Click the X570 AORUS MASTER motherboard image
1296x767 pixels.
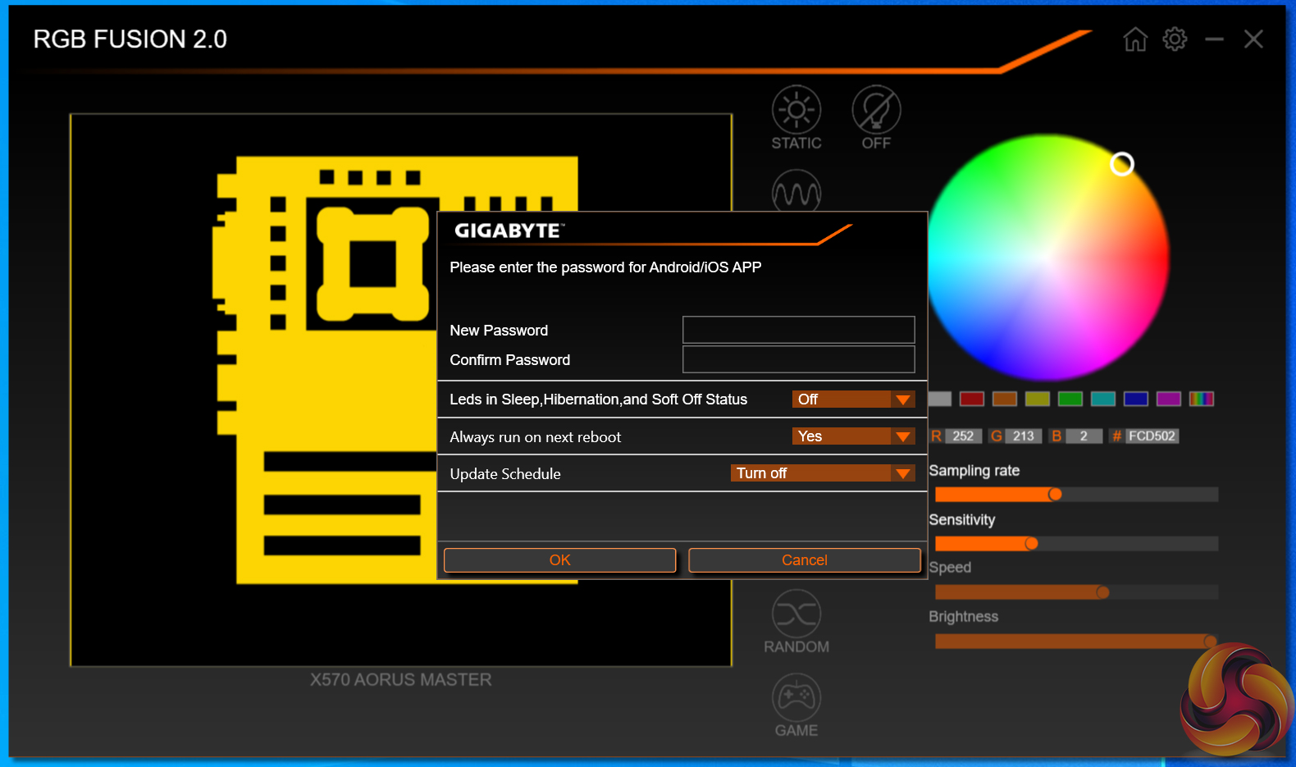pyautogui.click(x=328, y=369)
